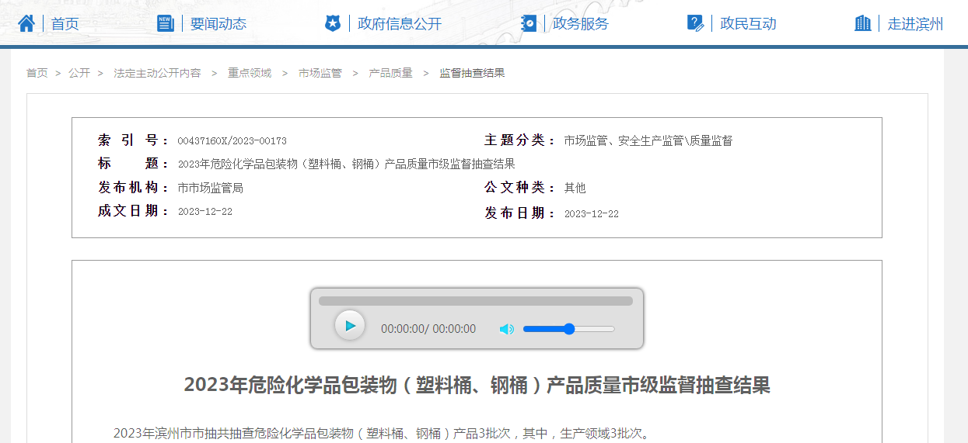
Task: Click the question-mark icon beside 政民互动
Action: [x=695, y=23]
